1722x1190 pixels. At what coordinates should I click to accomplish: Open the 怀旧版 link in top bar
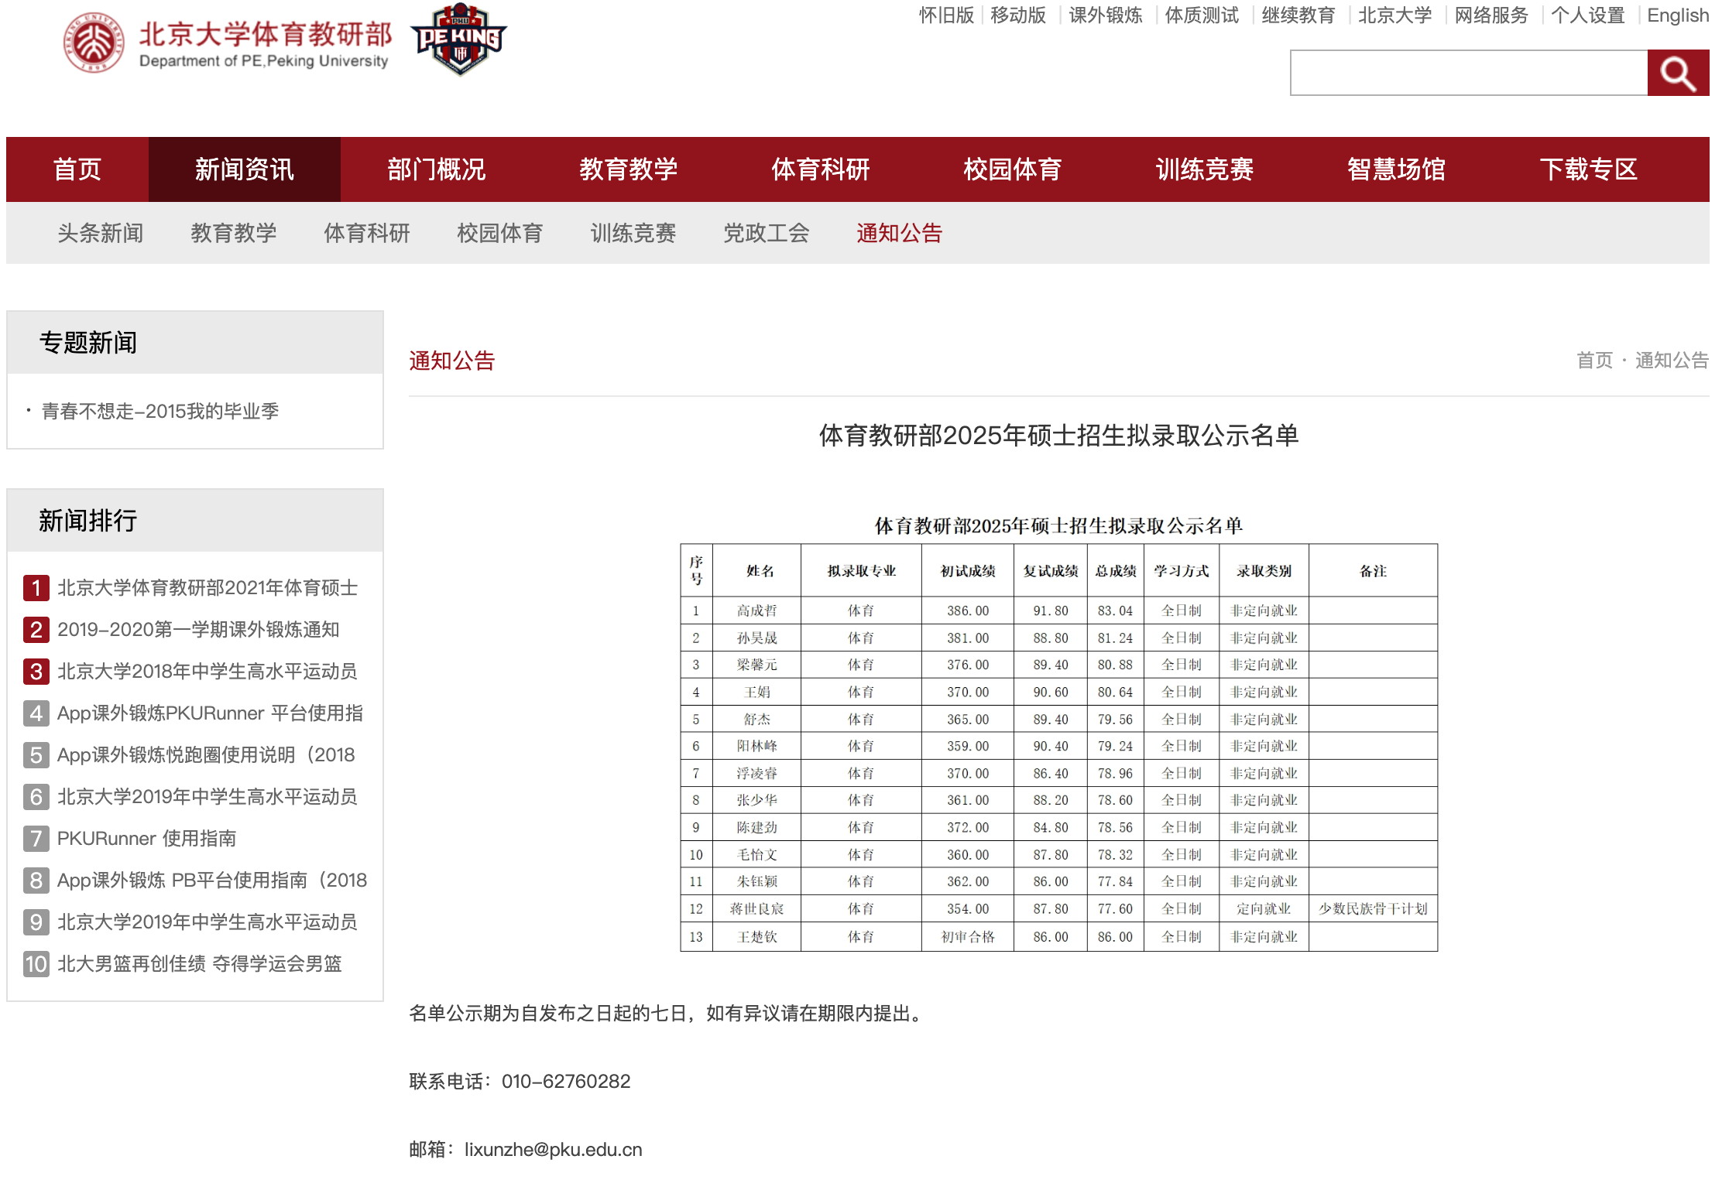(x=946, y=15)
